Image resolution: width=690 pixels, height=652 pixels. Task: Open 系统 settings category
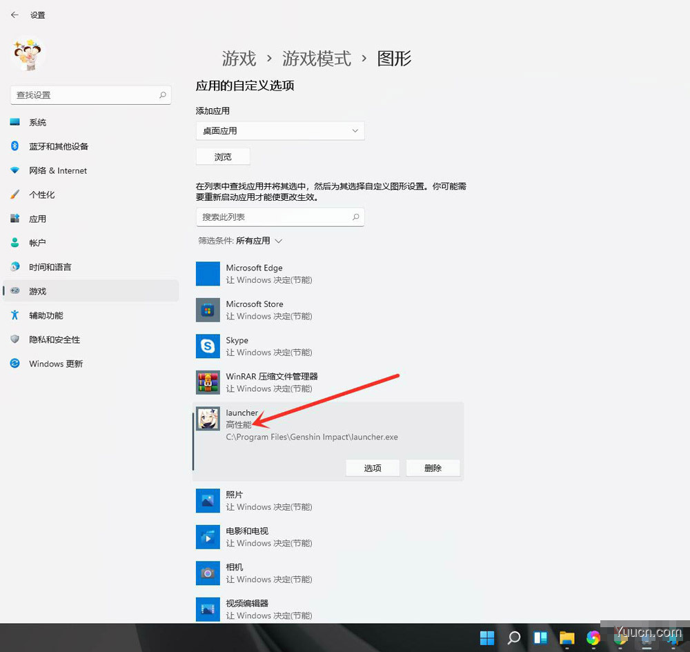coord(90,122)
